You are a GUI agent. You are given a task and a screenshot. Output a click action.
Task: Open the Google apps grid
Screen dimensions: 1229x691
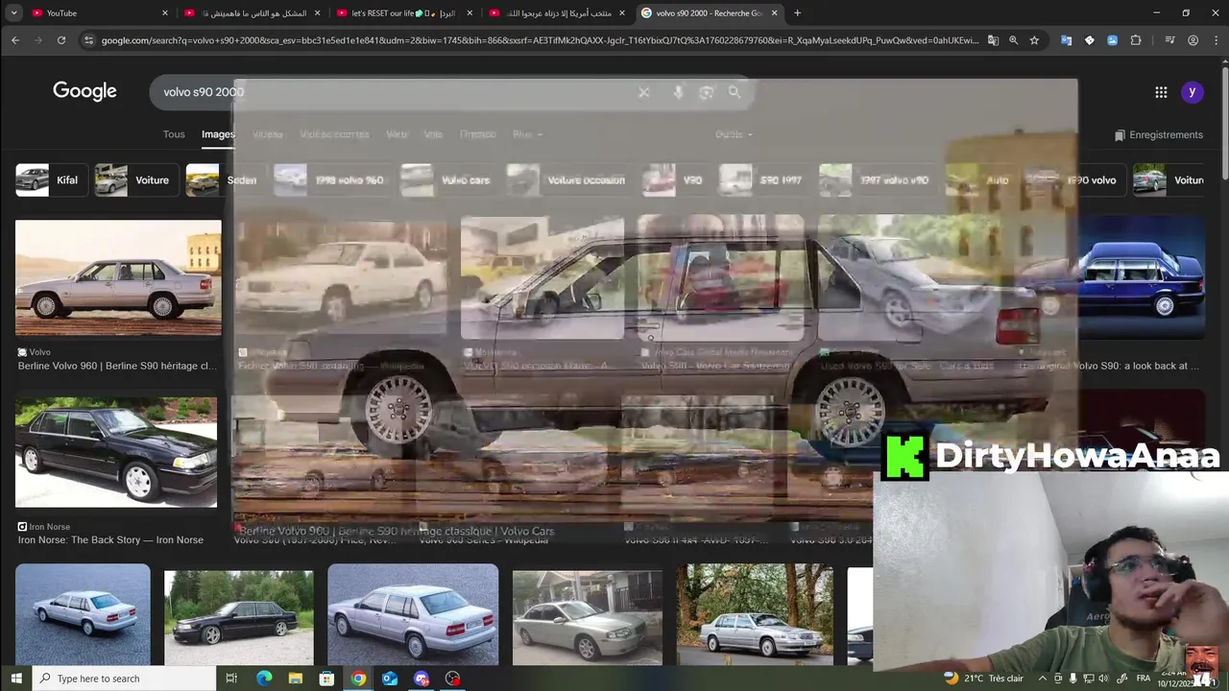[1161, 92]
